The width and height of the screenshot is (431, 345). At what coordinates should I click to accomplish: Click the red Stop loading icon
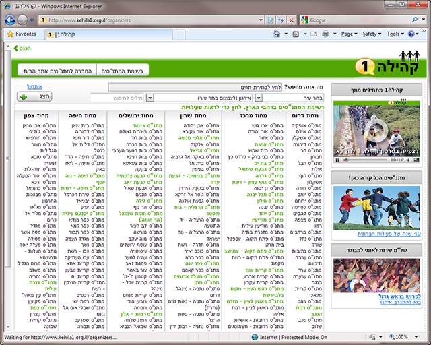(292, 20)
